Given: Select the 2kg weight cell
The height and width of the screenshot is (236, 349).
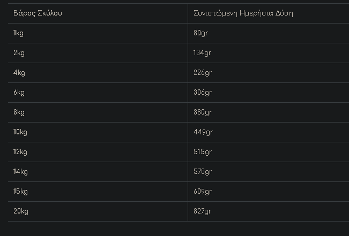Looking at the screenshot, I should point(19,53).
